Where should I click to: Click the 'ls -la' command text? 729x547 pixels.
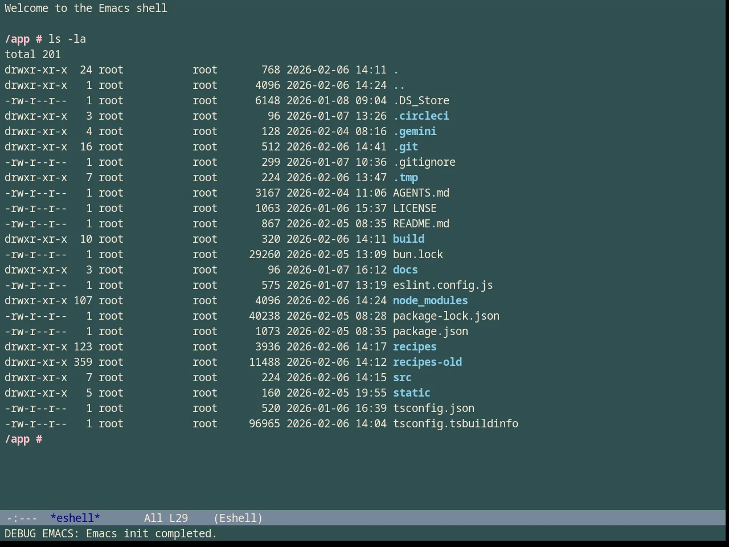coord(67,39)
